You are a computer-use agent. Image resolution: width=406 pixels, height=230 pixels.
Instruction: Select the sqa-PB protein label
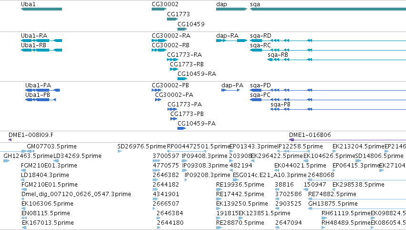click(x=281, y=105)
